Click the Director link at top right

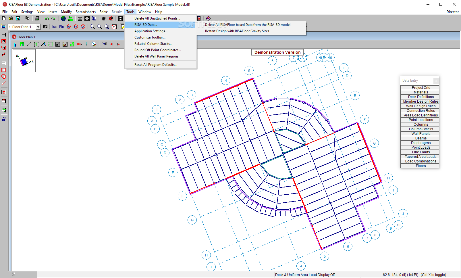coord(452,12)
